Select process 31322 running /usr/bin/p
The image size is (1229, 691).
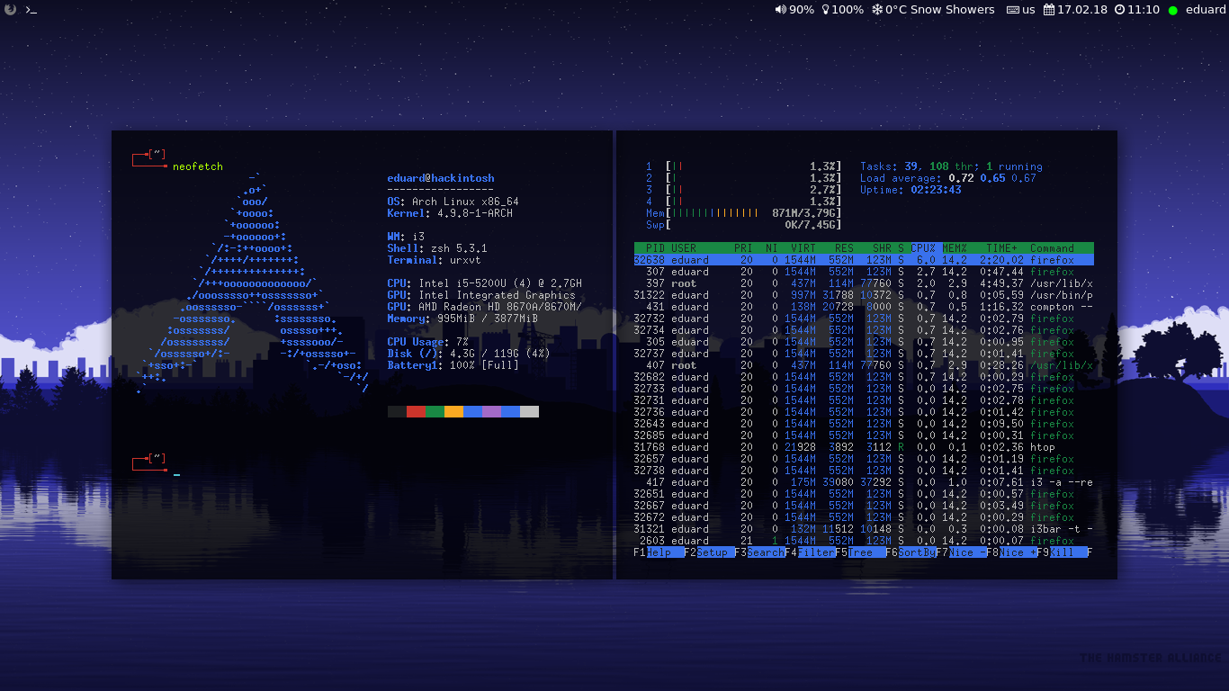(x=864, y=295)
